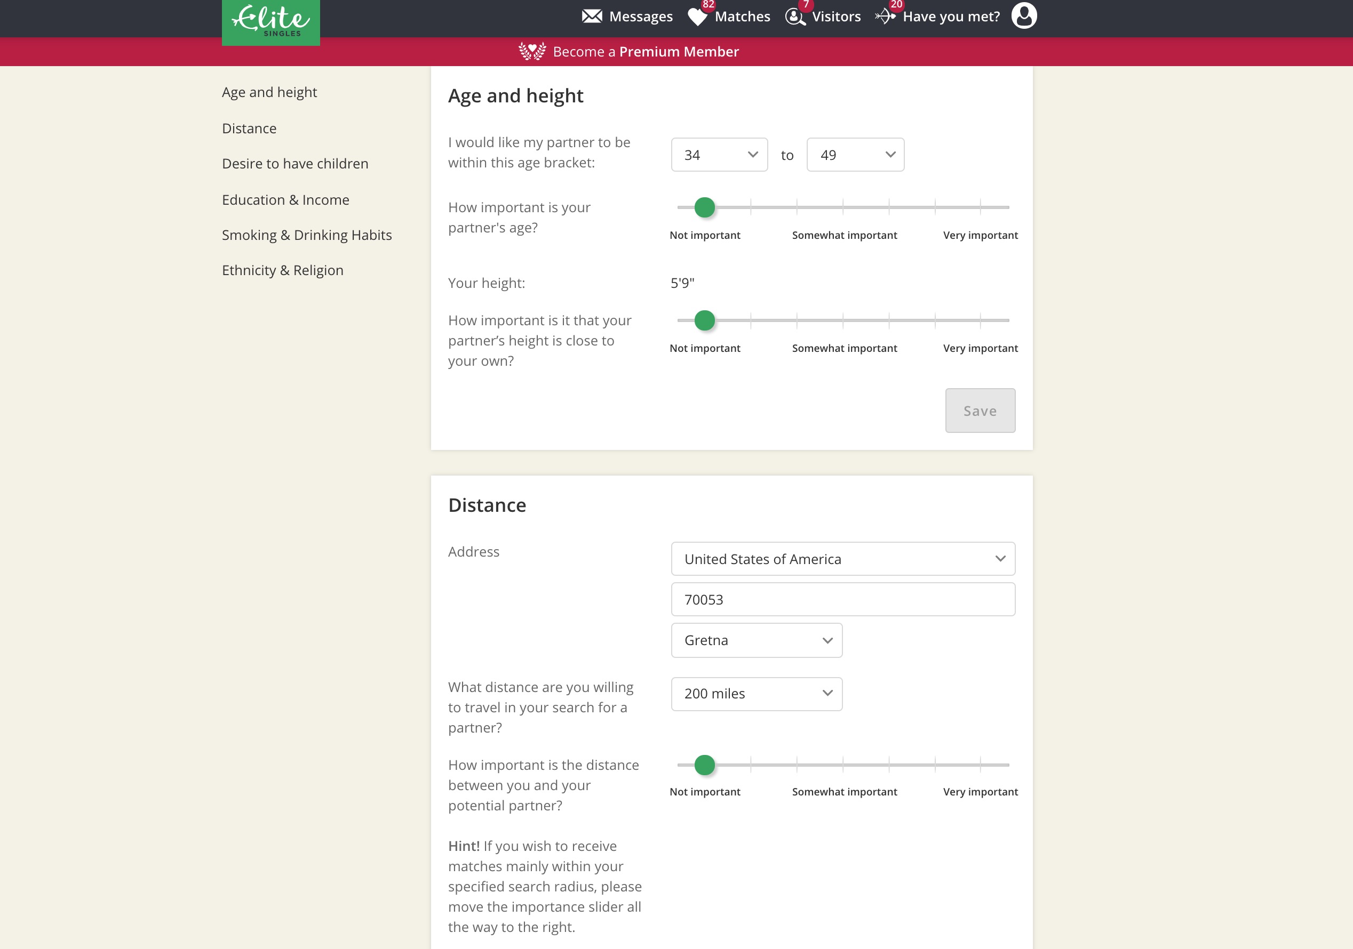This screenshot has width=1353, height=949.
Task: Click Become a Premium Member link
Action: click(x=645, y=52)
